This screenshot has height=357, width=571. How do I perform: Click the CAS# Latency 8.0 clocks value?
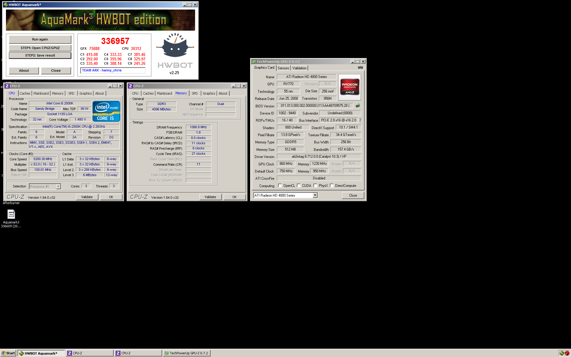tap(198, 138)
